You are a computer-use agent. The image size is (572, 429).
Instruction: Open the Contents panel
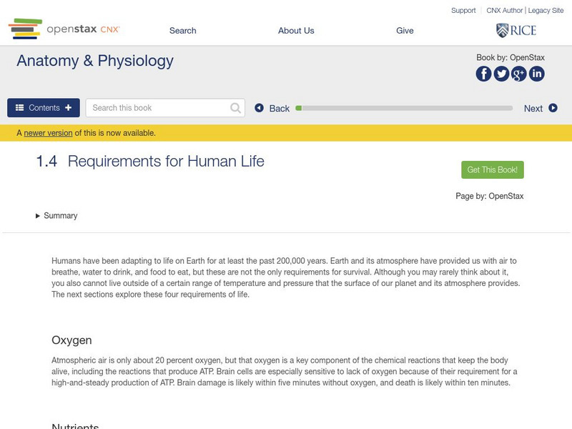44,108
